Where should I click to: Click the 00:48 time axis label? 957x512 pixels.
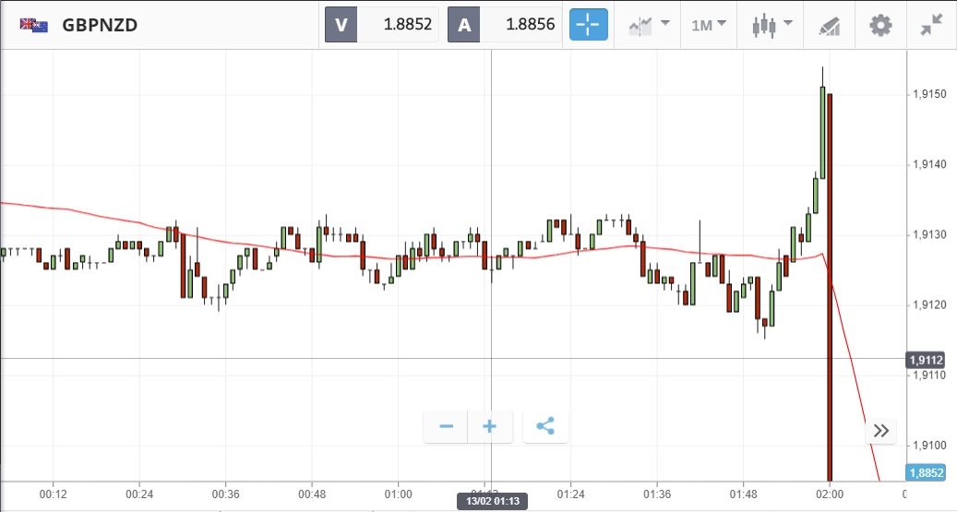312,494
